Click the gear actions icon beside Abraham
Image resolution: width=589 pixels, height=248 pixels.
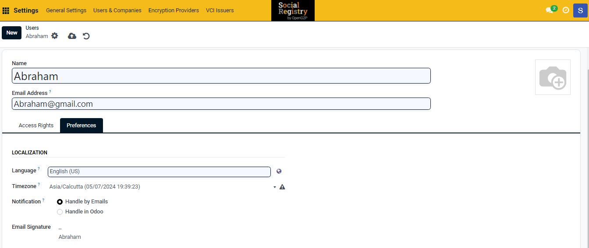coord(54,36)
